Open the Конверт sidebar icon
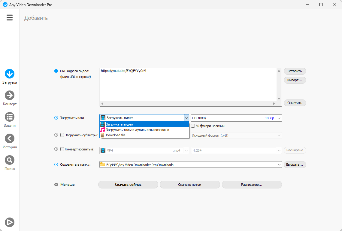Image resolution: width=342 pixels, height=231 pixels. 10,95
